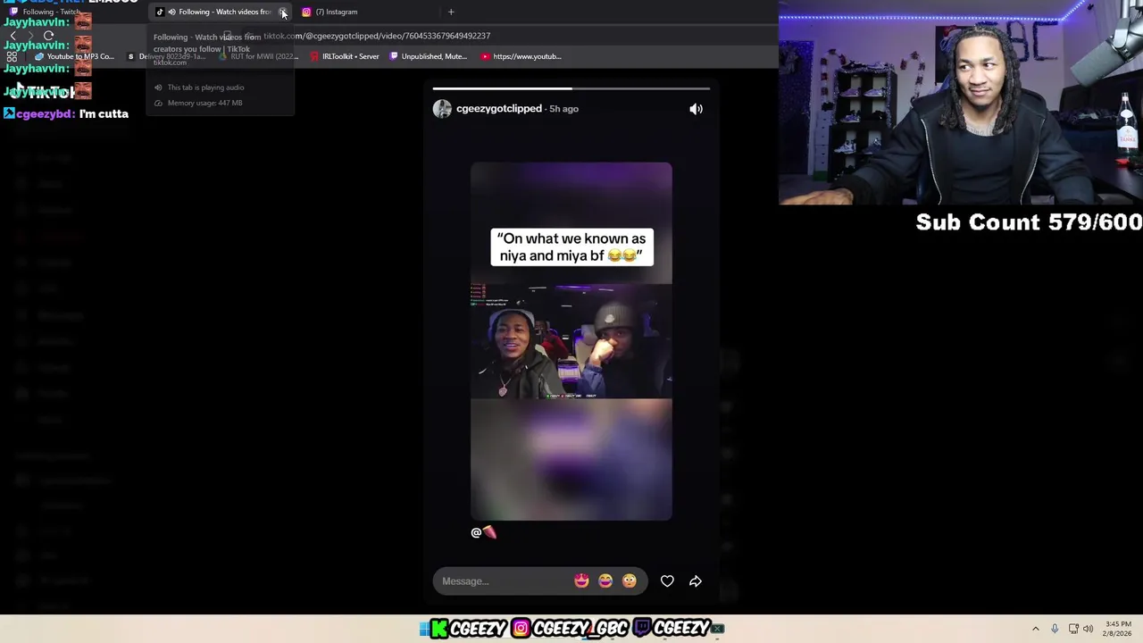The width and height of the screenshot is (1143, 643).
Task: Go back with the browser back arrow
Action: 13,36
